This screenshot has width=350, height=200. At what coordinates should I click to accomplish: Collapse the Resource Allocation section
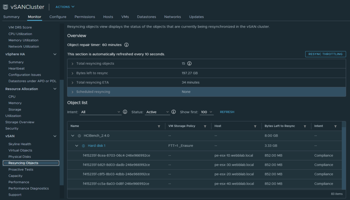pos(55,89)
